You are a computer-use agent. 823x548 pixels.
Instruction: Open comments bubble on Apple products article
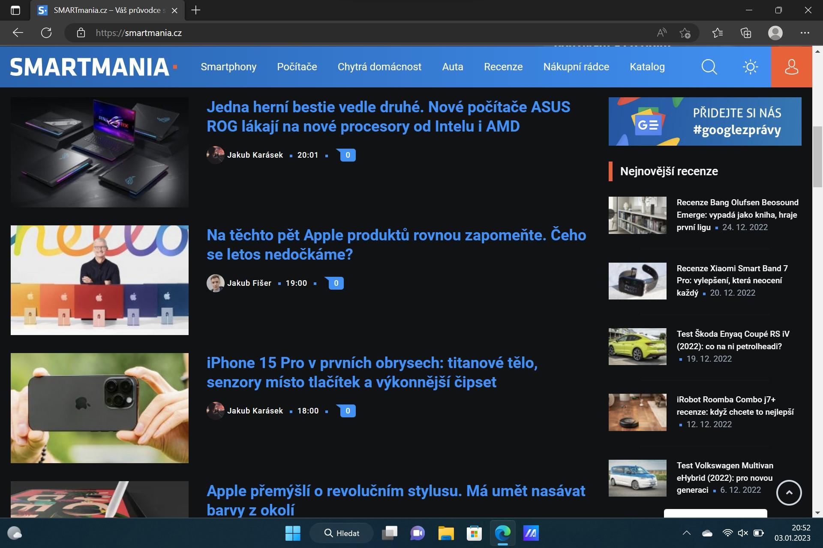(x=335, y=283)
